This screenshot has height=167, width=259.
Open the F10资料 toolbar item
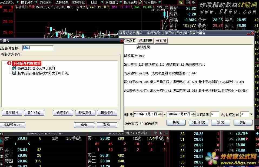tap(46, 2)
